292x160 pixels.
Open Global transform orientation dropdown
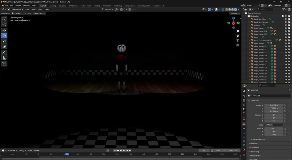pos(107,9)
